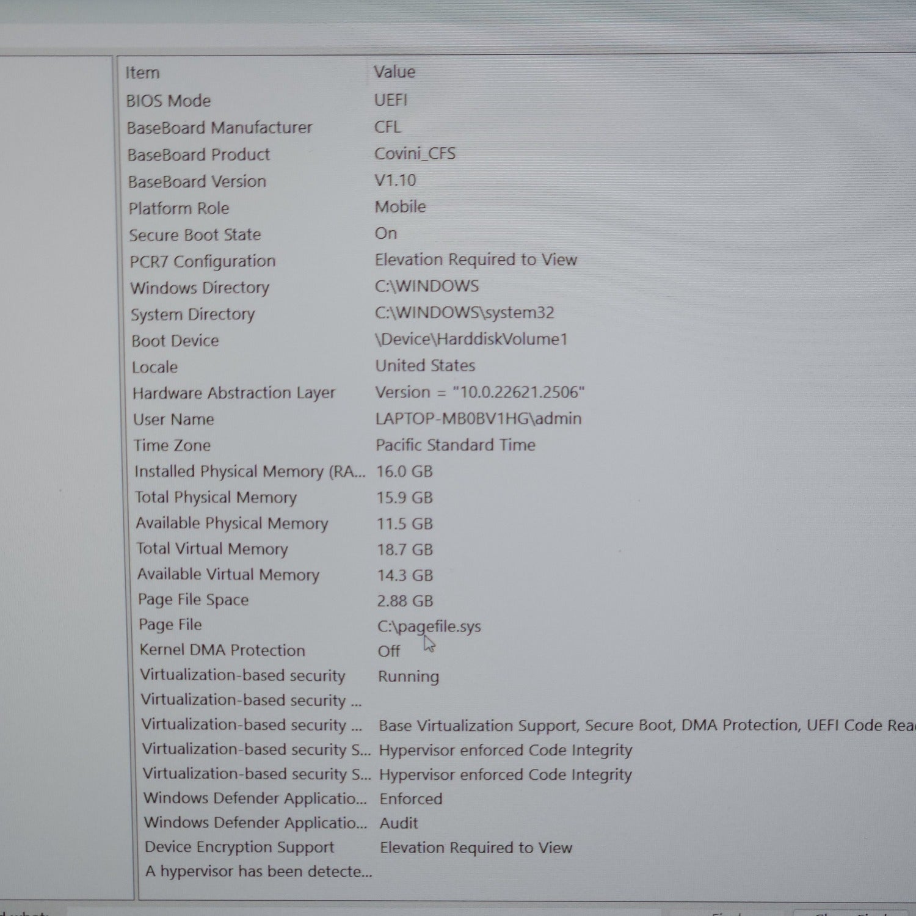
Task: Click the Device Encryption Support row
Action: pos(239,847)
